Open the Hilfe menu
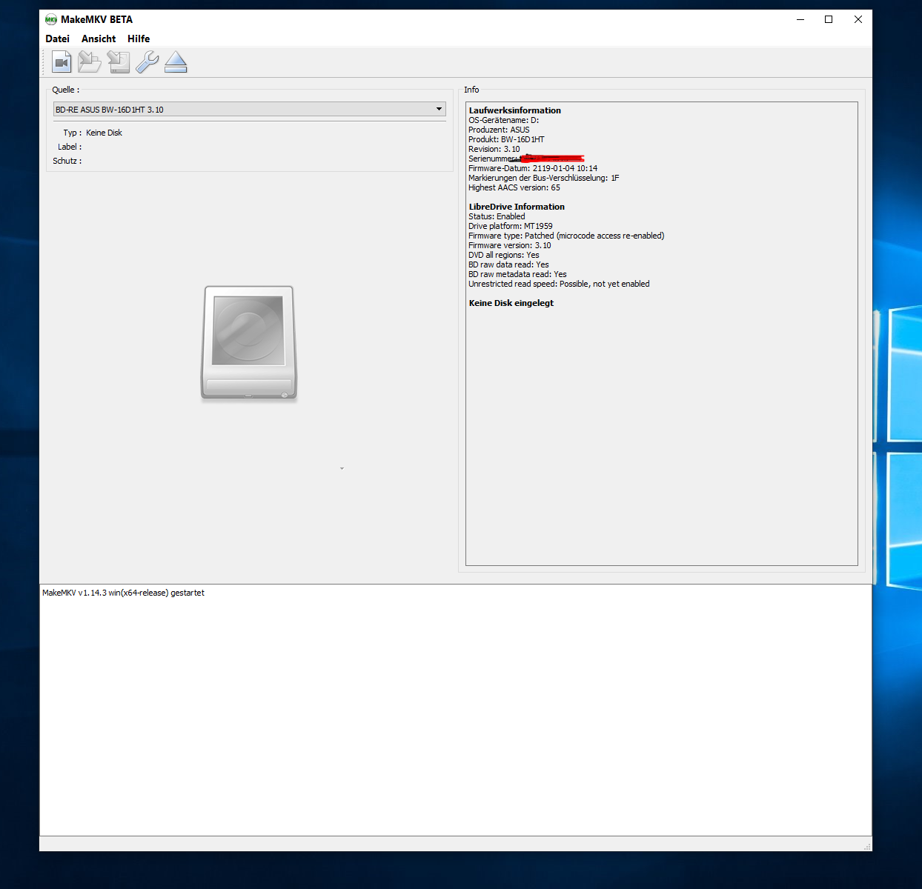Screen dimensions: 922x889 (139, 39)
